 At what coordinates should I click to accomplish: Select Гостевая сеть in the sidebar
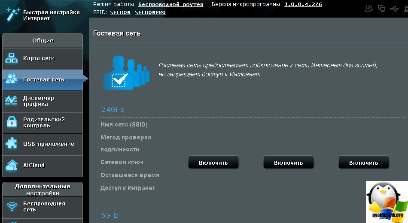click(x=43, y=80)
